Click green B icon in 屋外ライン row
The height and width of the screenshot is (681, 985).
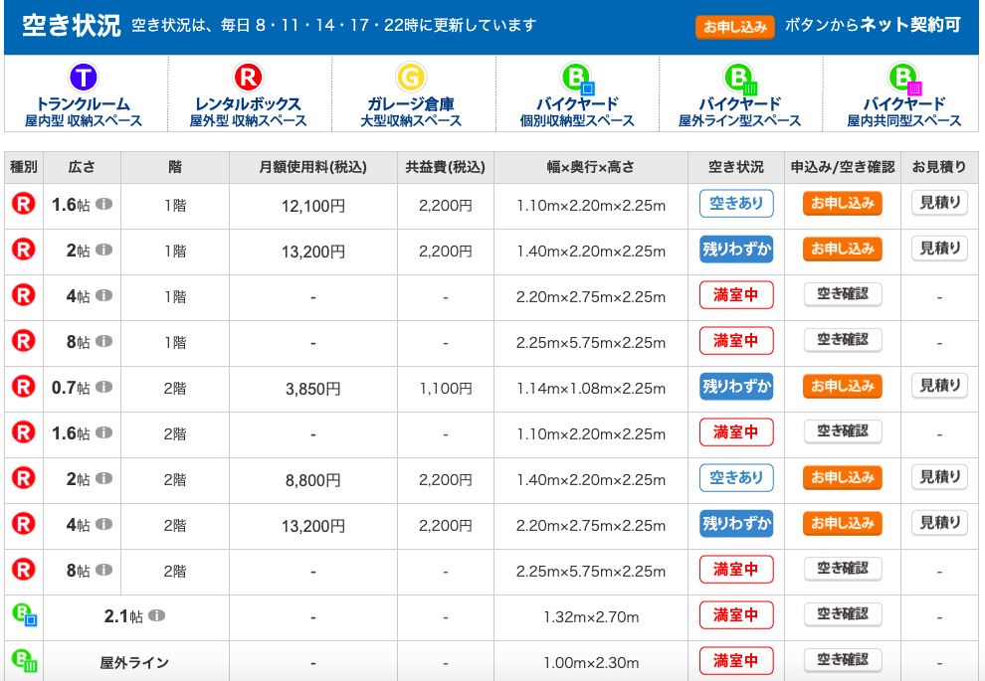[x=23, y=660]
